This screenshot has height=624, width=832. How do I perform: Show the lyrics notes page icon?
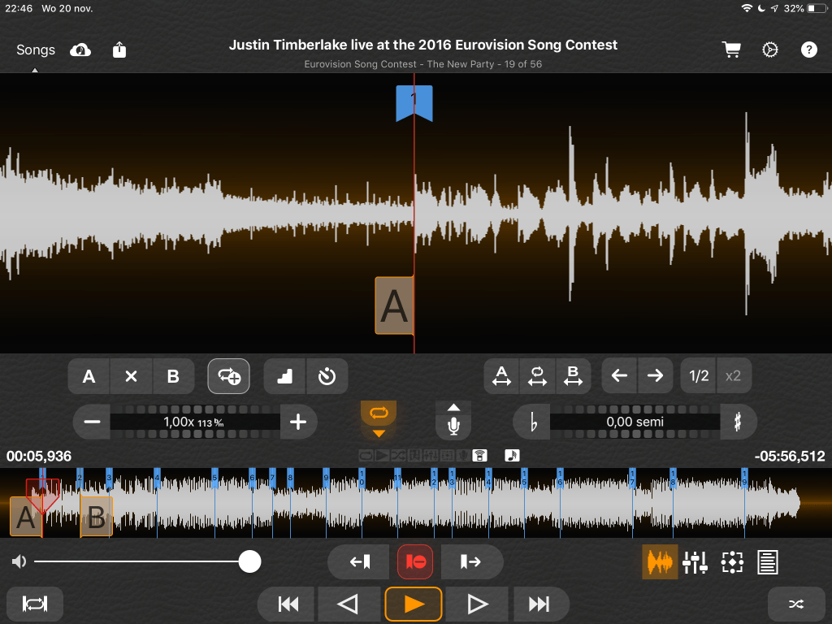point(768,561)
